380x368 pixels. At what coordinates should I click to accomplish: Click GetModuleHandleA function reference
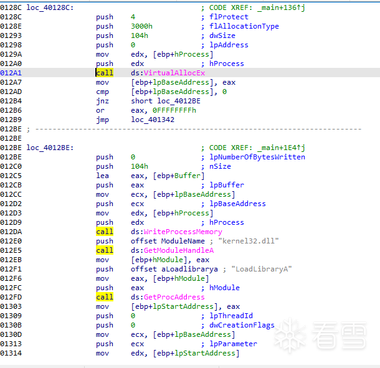[179, 250]
